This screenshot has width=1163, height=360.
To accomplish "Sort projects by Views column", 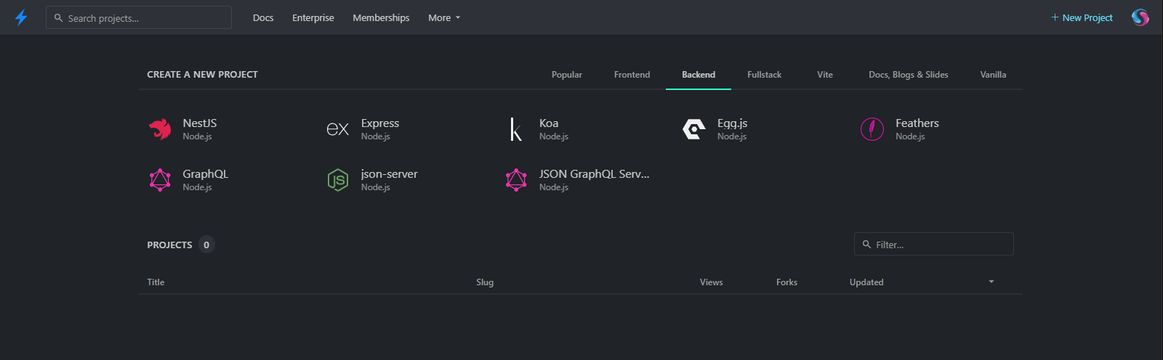I will 712,282.
